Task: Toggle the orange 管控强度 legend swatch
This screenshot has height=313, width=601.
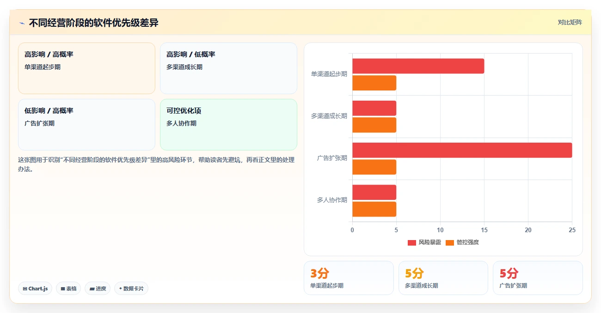Action: (450, 243)
